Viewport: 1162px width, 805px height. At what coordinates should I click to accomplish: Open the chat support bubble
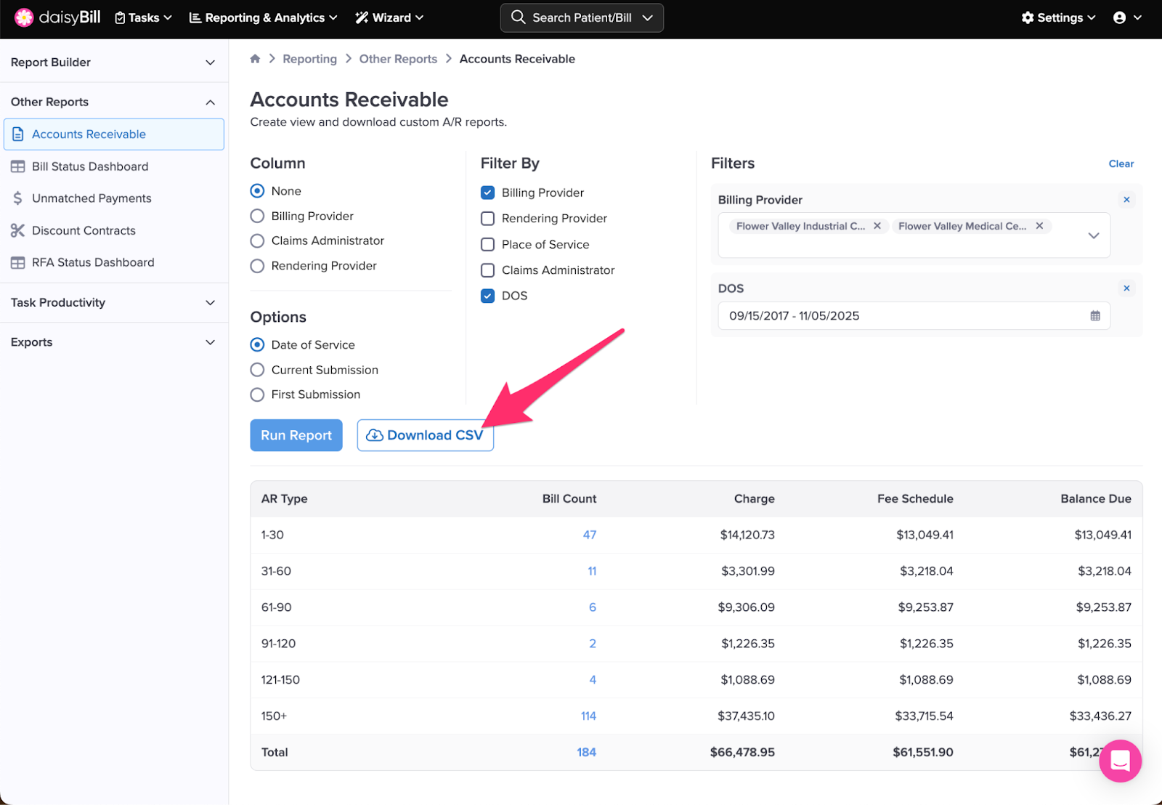pyautogui.click(x=1119, y=761)
